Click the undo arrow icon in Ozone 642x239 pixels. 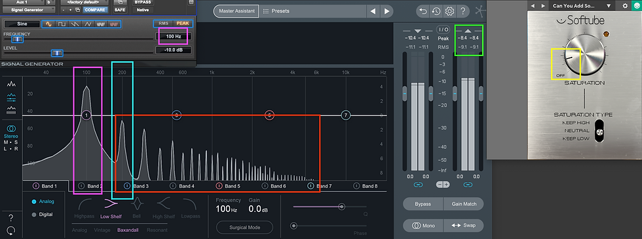click(423, 11)
